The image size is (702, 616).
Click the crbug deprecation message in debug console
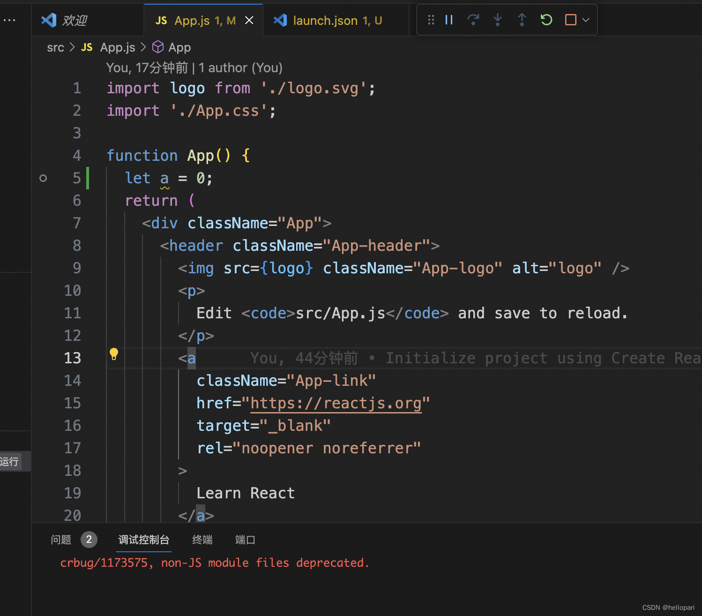(215, 563)
